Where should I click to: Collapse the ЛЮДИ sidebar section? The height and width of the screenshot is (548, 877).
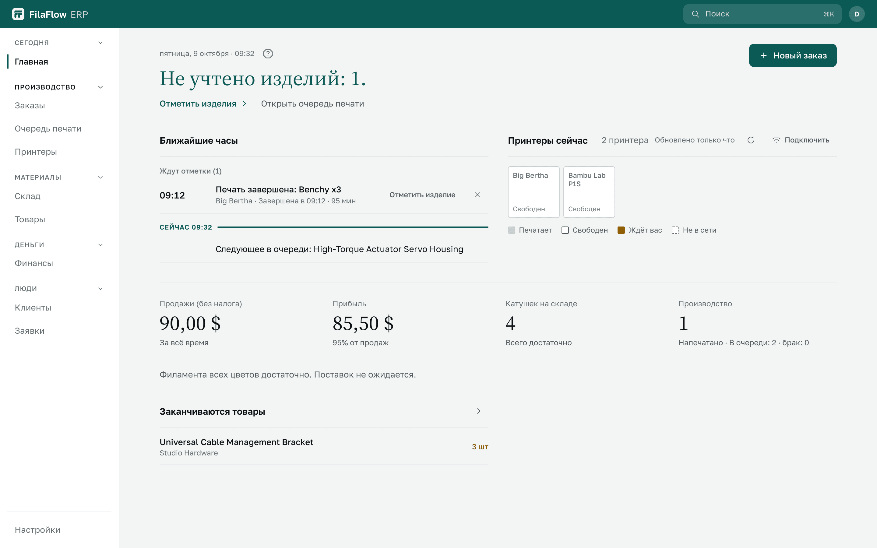point(100,289)
